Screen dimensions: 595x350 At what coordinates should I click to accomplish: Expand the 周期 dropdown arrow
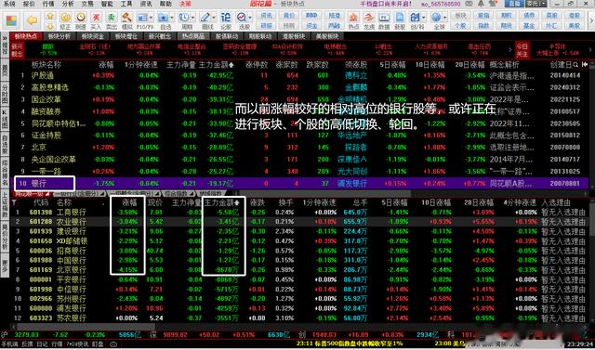click(x=193, y=18)
